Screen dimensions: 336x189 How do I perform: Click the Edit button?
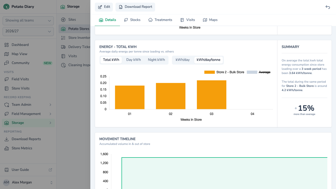coord(104,7)
